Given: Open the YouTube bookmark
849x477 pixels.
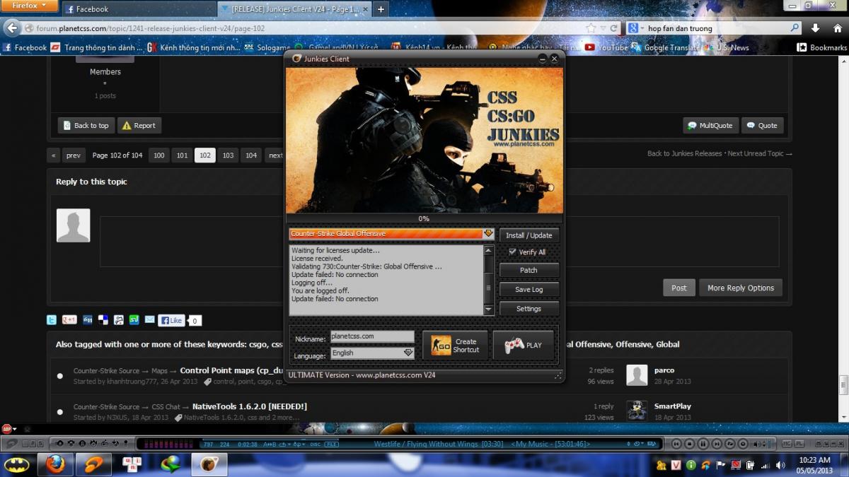Looking at the screenshot, I should [x=607, y=47].
